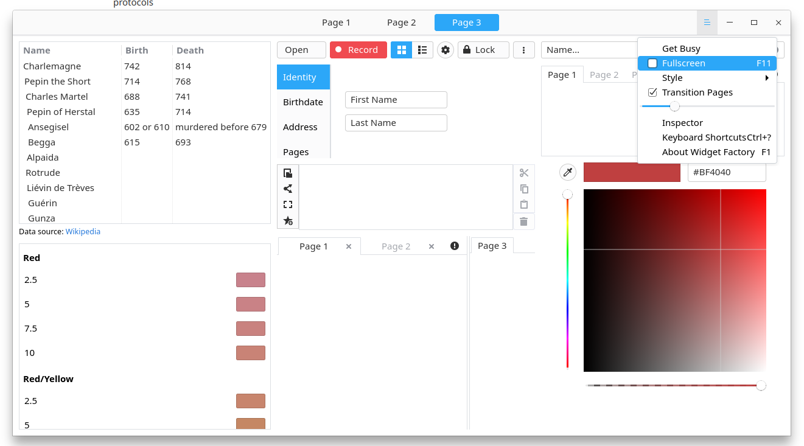Close the Page 1 notebook tab
804x446 pixels.
[x=349, y=246]
